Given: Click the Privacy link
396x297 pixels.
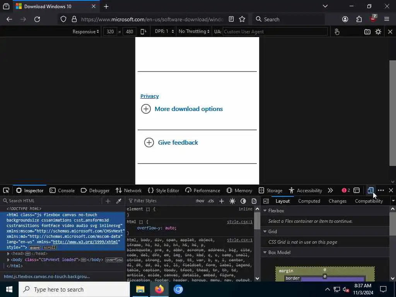Looking at the screenshot, I should pyautogui.click(x=150, y=96).
